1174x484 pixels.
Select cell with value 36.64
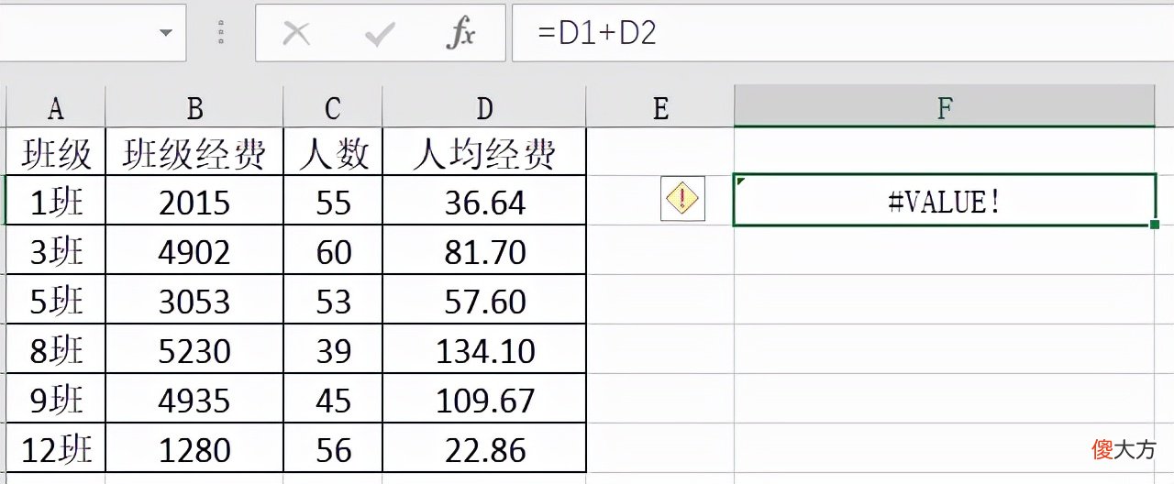coord(484,201)
